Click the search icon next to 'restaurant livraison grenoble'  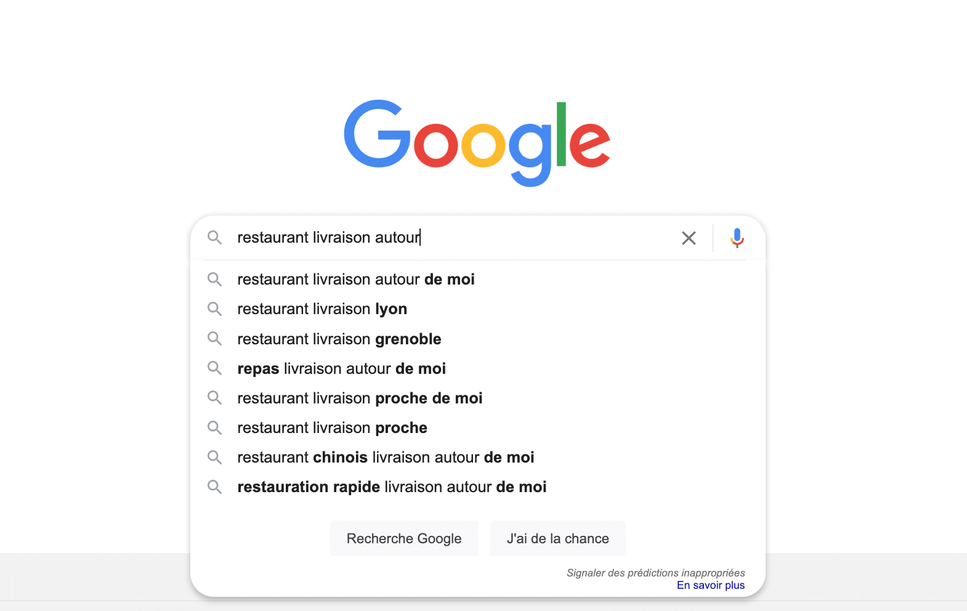coord(215,339)
